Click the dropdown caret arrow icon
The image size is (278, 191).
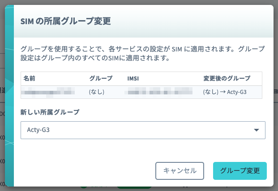click(257, 130)
